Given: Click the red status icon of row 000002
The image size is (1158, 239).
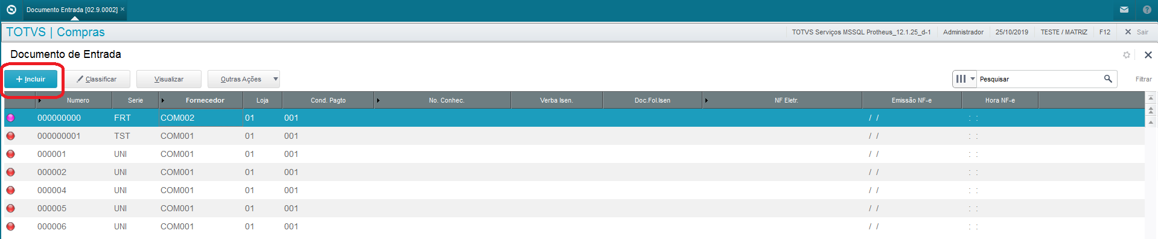Looking at the screenshot, I should 10,172.
